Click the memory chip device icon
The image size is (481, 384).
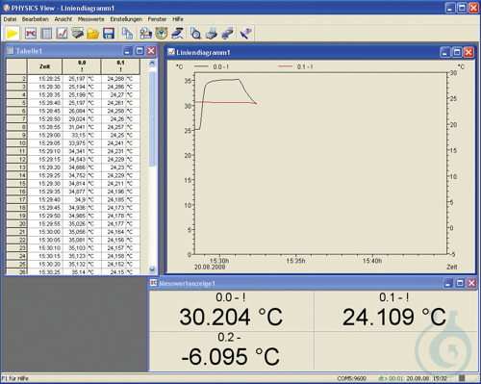77,34
